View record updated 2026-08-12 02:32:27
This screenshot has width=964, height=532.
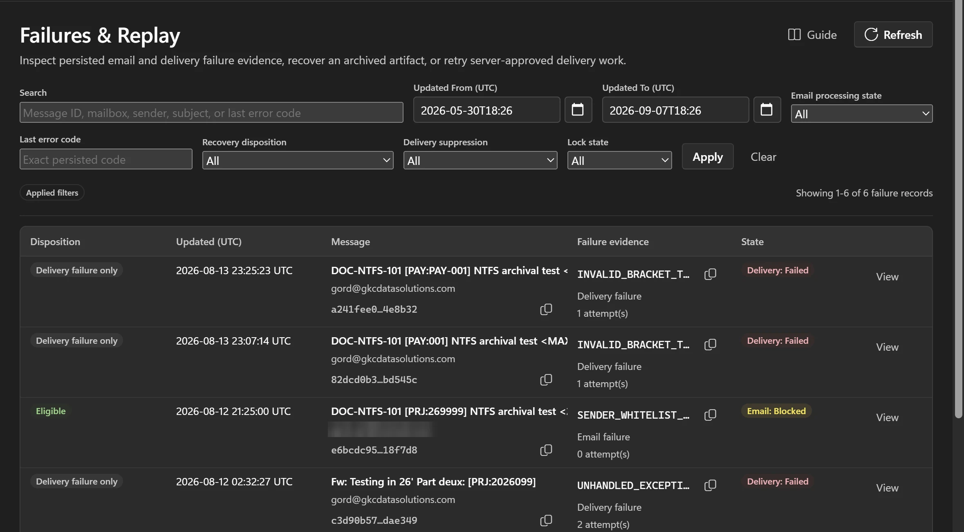pos(887,488)
